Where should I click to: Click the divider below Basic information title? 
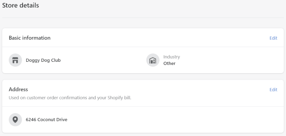pos(143,47)
